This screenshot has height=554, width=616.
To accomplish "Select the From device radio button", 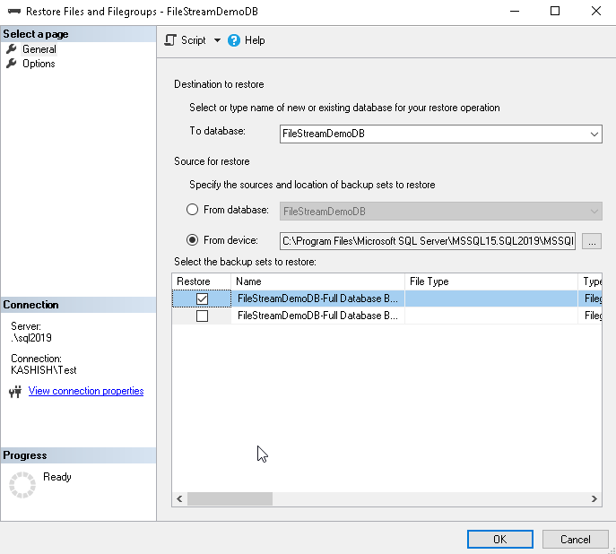I will tap(192, 240).
